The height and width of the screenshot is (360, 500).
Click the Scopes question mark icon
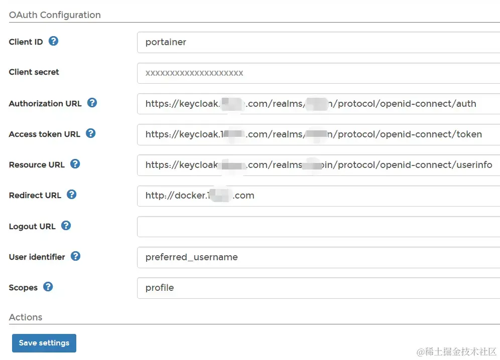pyautogui.click(x=48, y=287)
